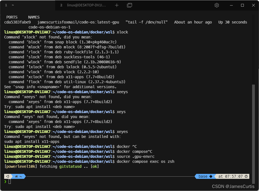259x191 pixels.
Task: Click the line "command 'block' from snap block"
Action: tap(63, 42)
